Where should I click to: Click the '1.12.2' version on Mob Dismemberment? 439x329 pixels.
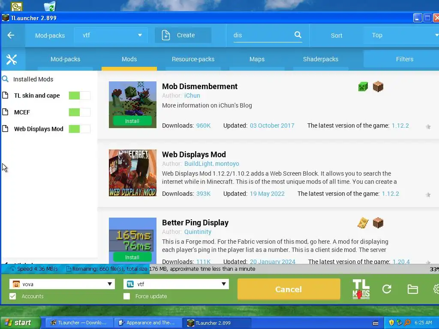[x=400, y=126]
